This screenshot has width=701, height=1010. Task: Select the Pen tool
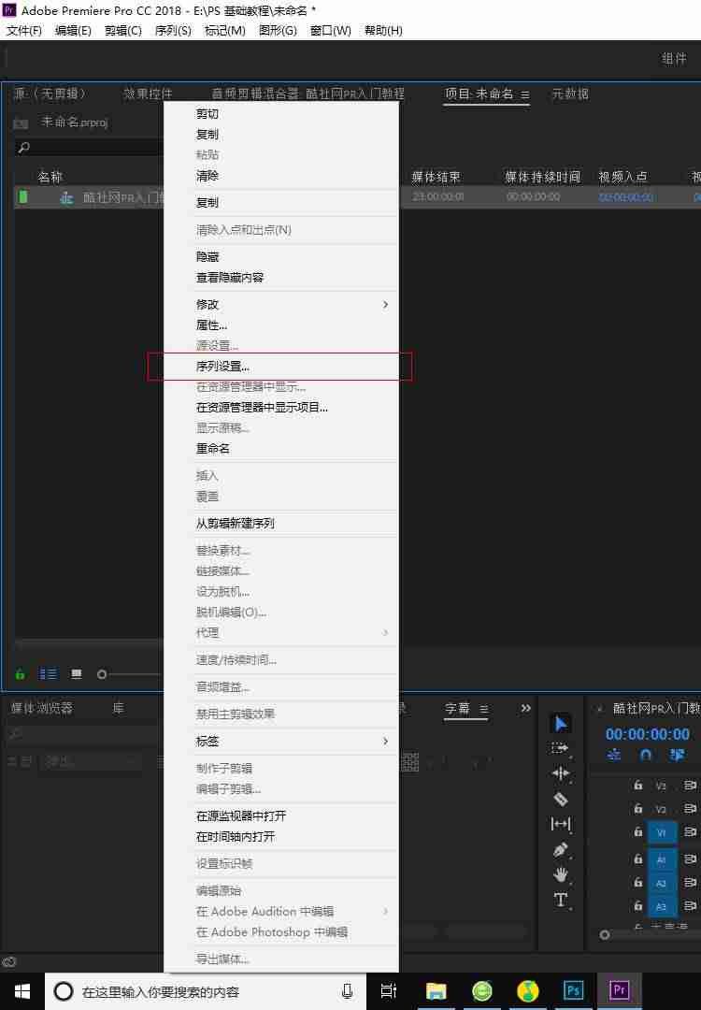pyautogui.click(x=560, y=849)
